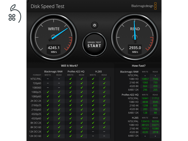Click the 4320p60 format row label
This screenshot has height=141, width=188.
point(36,118)
